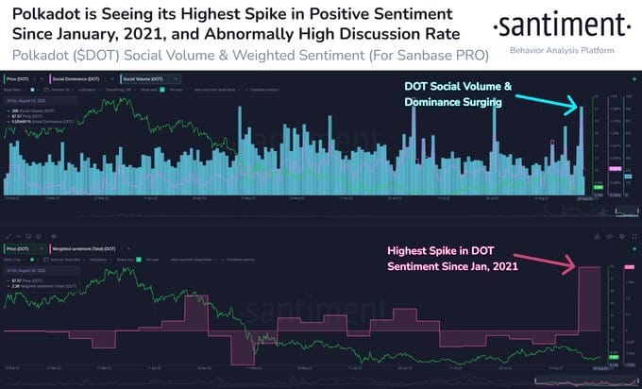Toggle the Show axis checkbox on the sentiment chart
Screen dimensions: 642x389
139,260
